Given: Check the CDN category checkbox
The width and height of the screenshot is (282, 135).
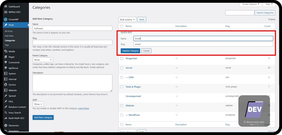Looking at the screenshot, I should (122, 77).
